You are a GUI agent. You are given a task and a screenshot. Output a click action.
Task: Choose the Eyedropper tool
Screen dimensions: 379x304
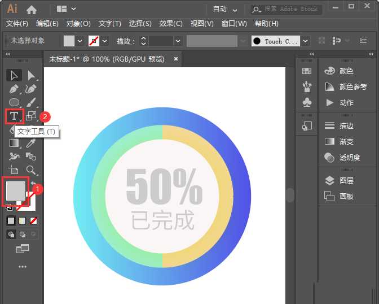[32, 143]
